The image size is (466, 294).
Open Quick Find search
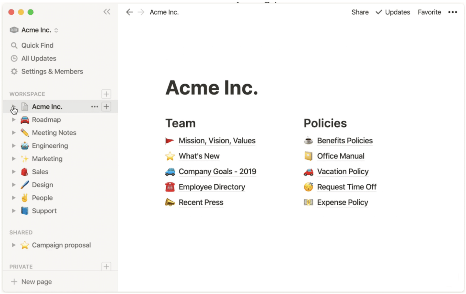coord(37,45)
